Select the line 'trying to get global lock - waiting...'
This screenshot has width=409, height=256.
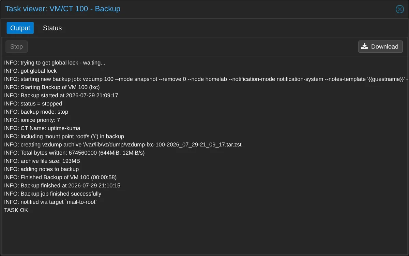[x=55, y=63]
